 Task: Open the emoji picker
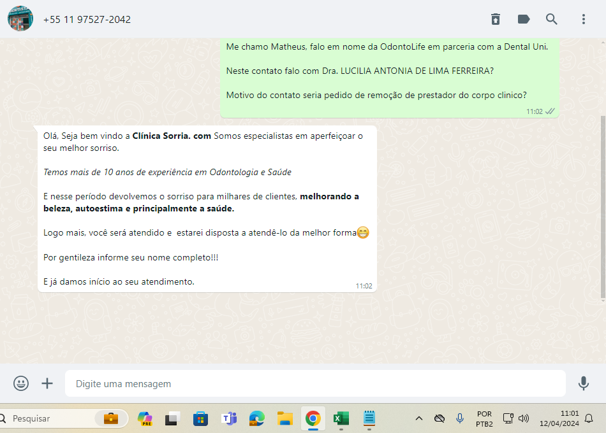(x=21, y=383)
